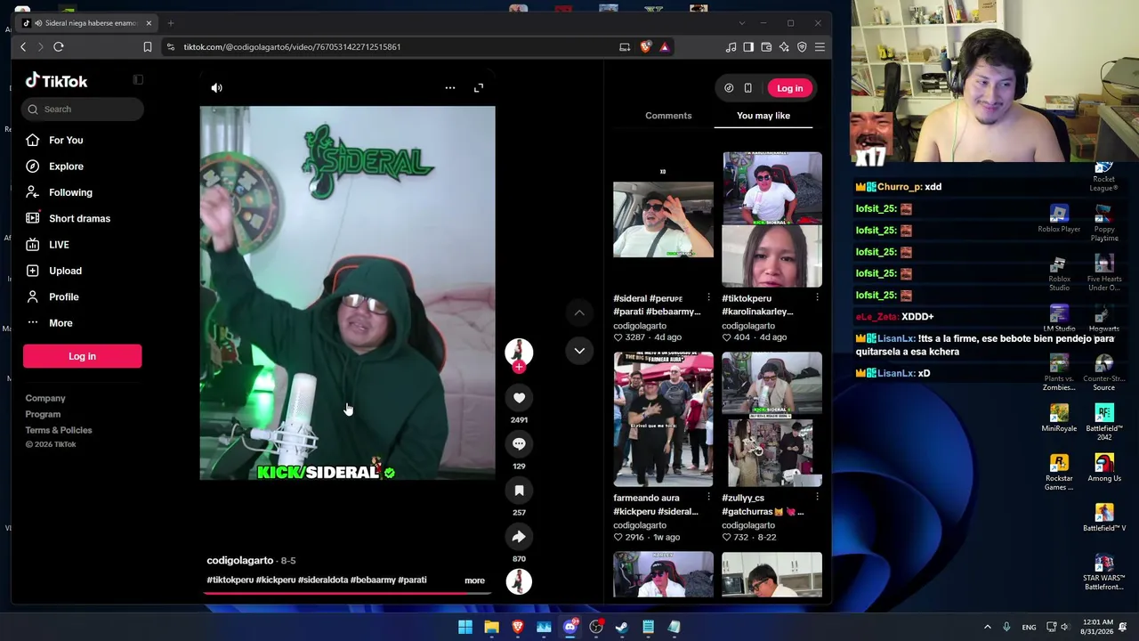Mute the video volume
The height and width of the screenshot is (641, 1139).
(x=216, y=88)
